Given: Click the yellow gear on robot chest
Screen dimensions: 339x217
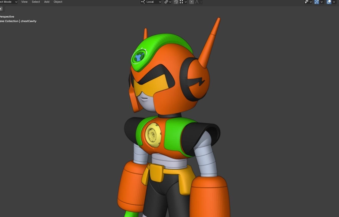Looking at the screenshot, I should pos(153,135).
